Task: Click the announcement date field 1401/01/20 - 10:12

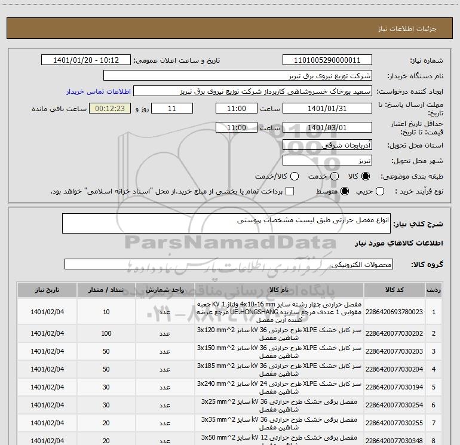Action: 86,60
